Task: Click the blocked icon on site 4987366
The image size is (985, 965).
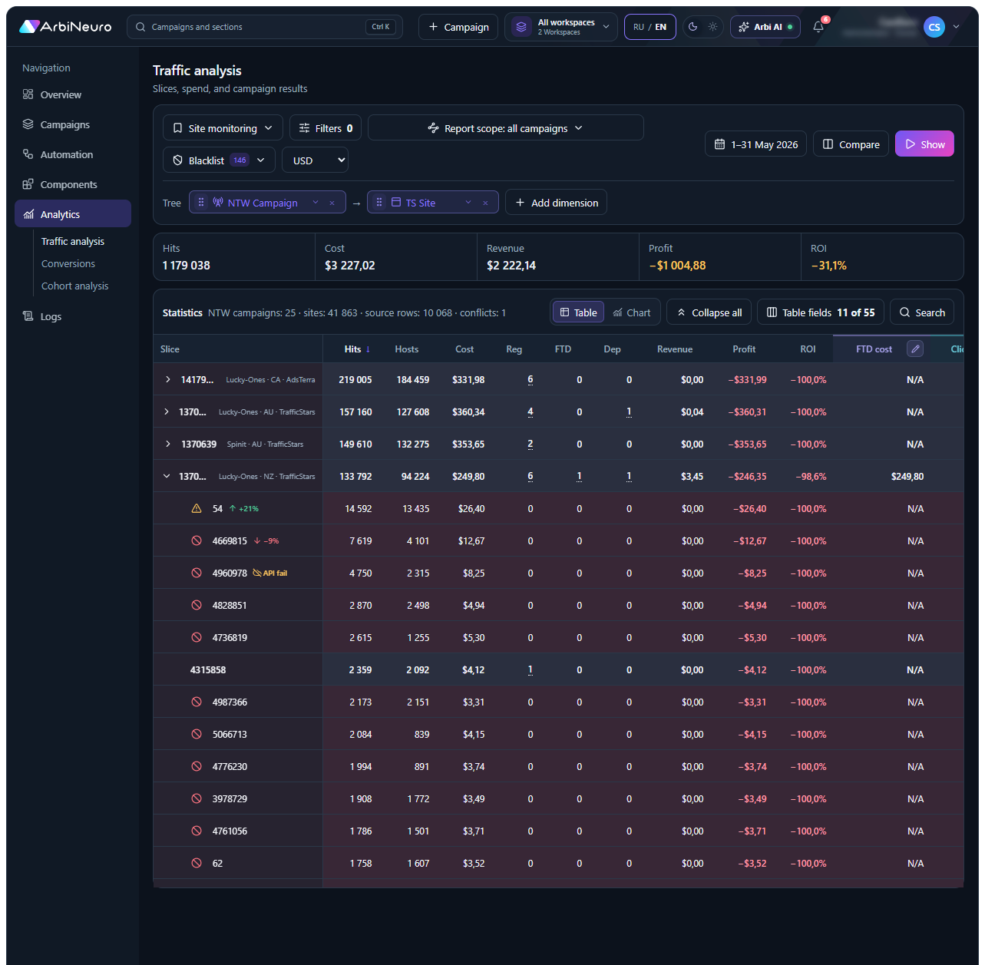Action: pyautogui.click(x=197, y=702)
